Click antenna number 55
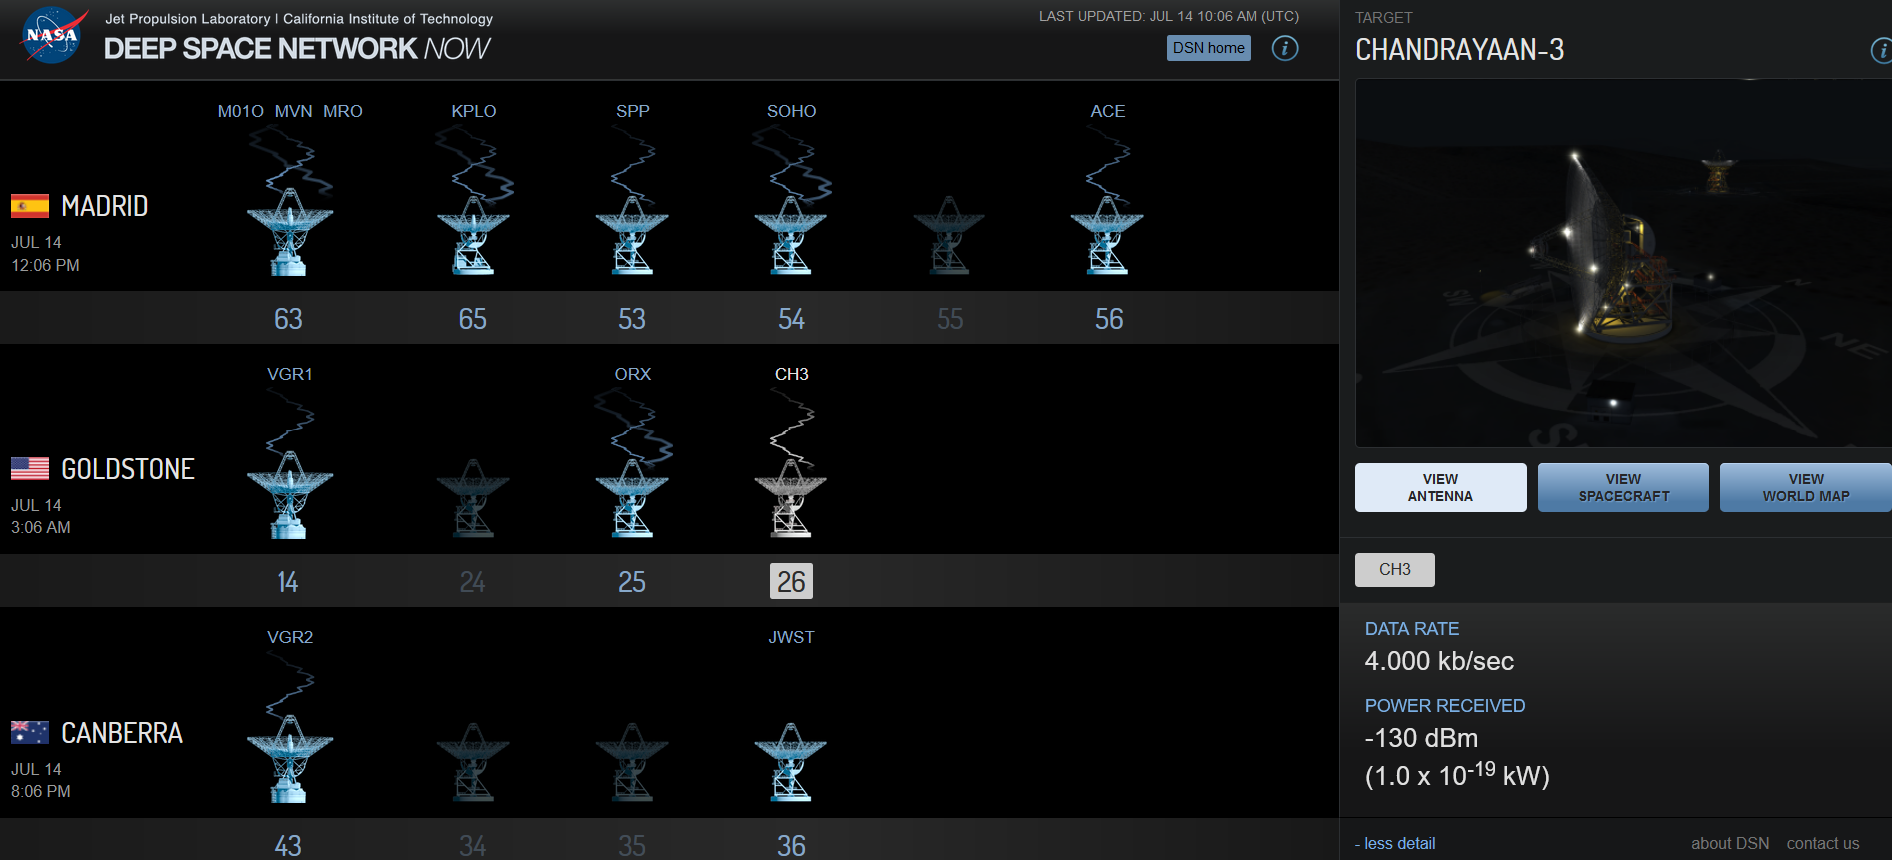This screenshot has width=1892, height=860. pos(950,319)
